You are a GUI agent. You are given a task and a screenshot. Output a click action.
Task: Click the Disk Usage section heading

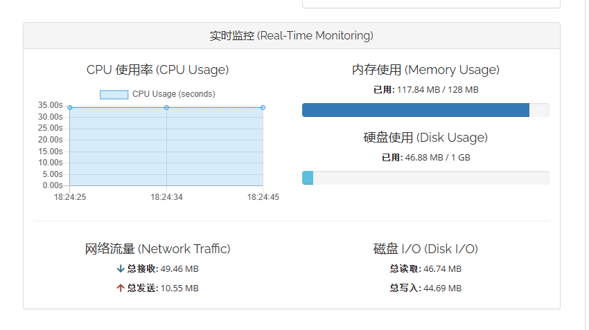tap(425, 138)
